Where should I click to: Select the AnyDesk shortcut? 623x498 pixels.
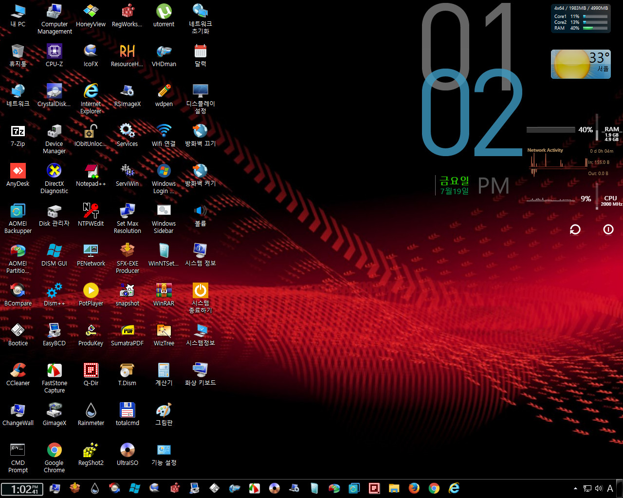point(18,175)
